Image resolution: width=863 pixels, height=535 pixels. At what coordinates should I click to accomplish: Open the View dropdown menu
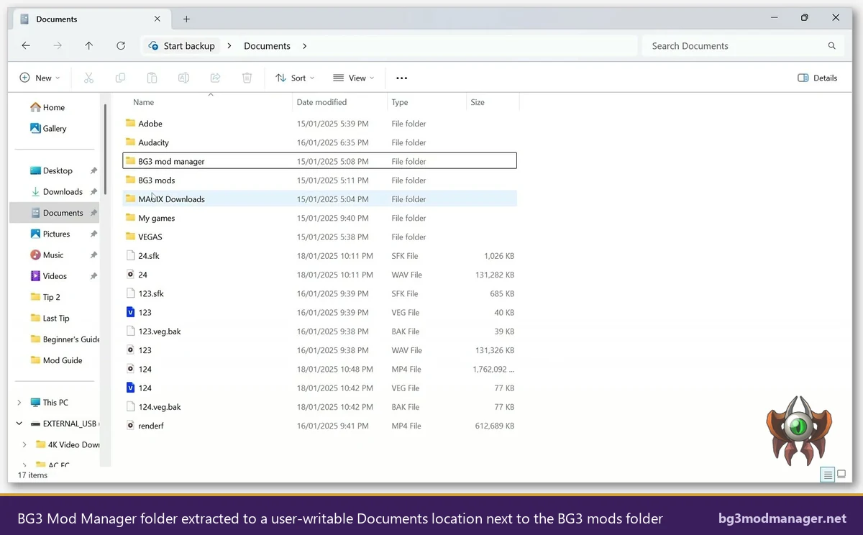coord(354,78)
